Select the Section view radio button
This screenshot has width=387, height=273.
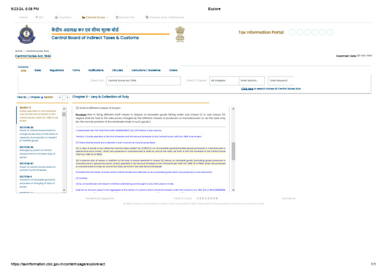tap(42, 98)
